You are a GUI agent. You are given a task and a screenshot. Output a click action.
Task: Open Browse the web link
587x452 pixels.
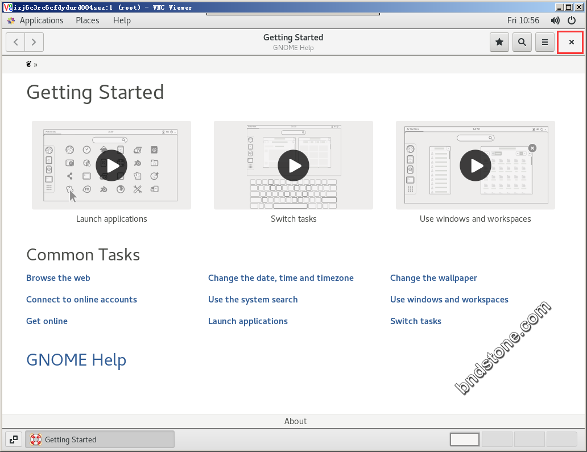pos(58,278)
